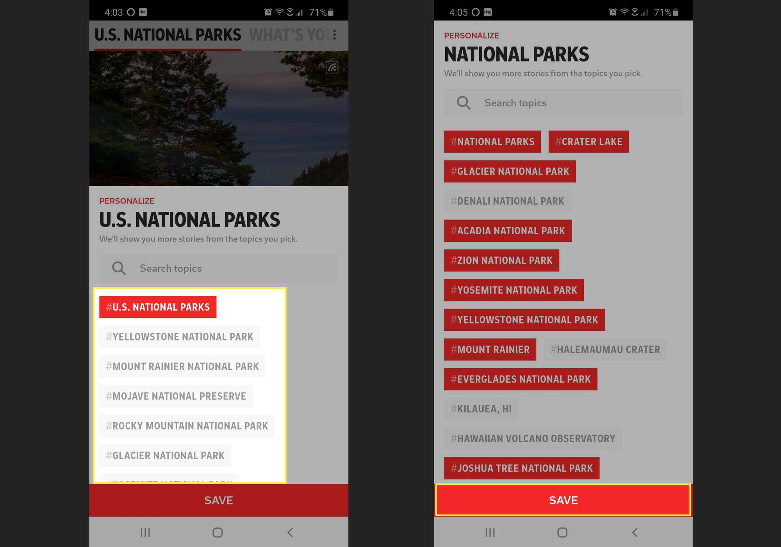Select the #GLACIER NATIONAL PARK topic on the left phone
Viewport: 781px width, 547px height.
point(165,455)
